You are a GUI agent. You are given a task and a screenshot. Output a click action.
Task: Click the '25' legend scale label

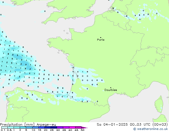[x=52, y=130]
